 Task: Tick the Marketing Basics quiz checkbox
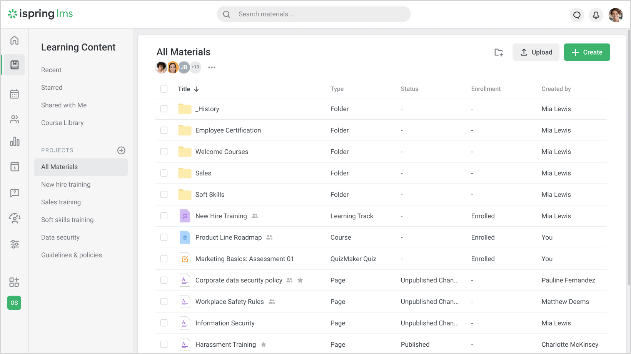164,259
